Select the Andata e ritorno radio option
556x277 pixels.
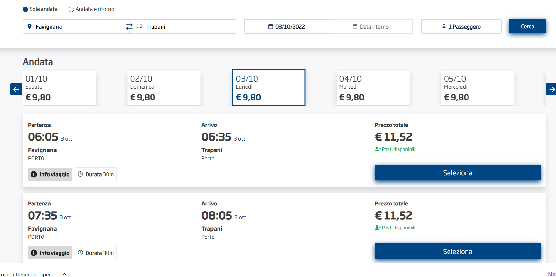[x=71, y=9]
